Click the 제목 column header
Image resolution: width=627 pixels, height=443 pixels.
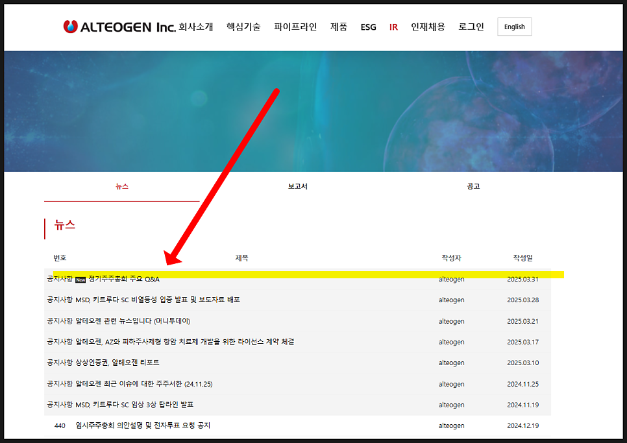click(241, 258)
